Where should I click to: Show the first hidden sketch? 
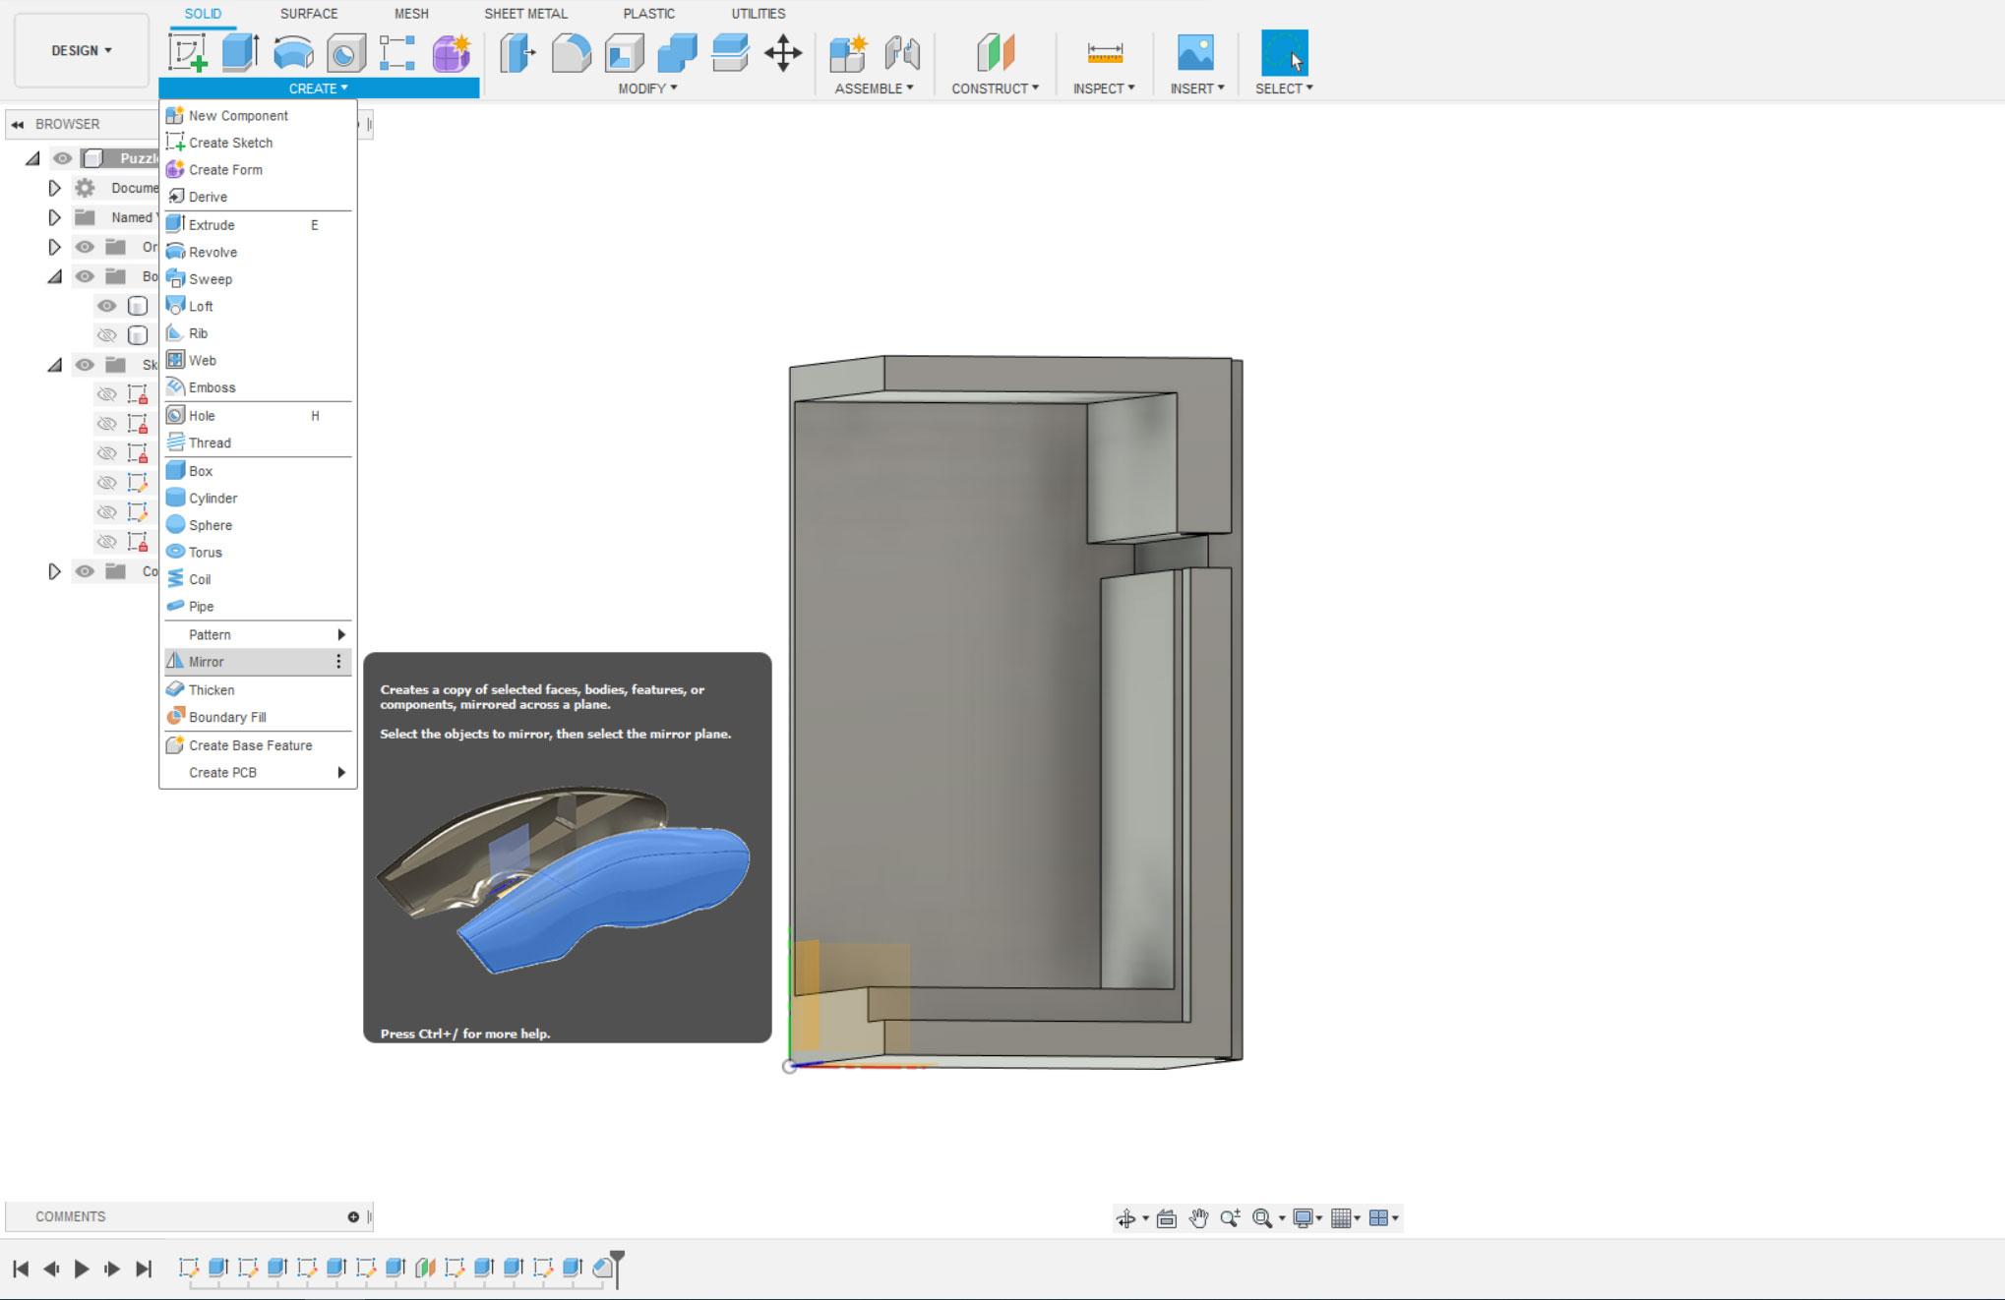106,394
